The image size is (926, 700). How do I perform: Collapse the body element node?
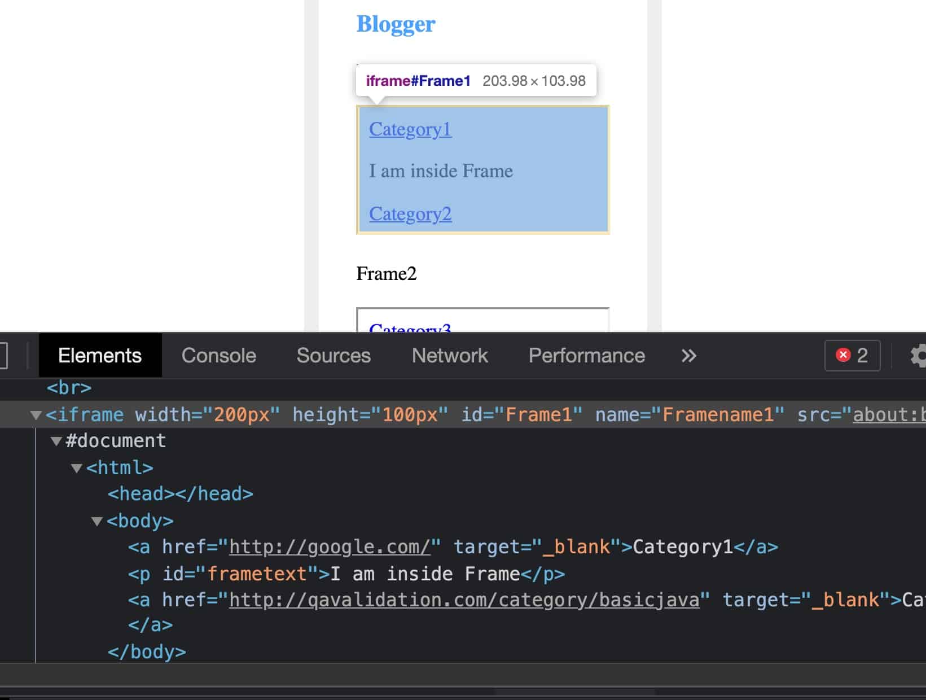(98, 521)
